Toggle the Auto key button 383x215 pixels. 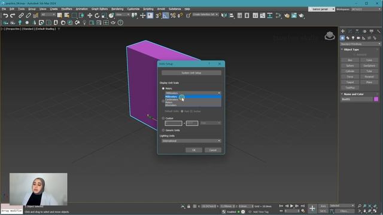pos(323,206)
